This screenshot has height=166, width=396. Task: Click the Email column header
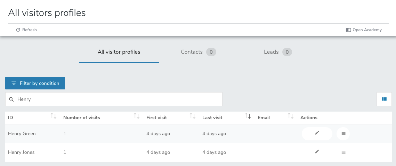(264, 117)
